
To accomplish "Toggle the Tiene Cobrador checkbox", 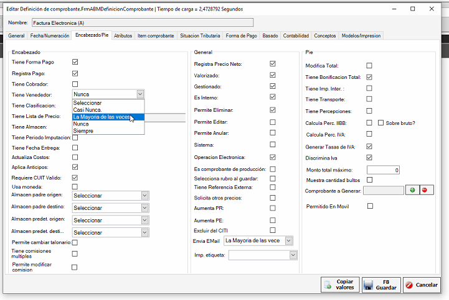I will tap(75, 84).
